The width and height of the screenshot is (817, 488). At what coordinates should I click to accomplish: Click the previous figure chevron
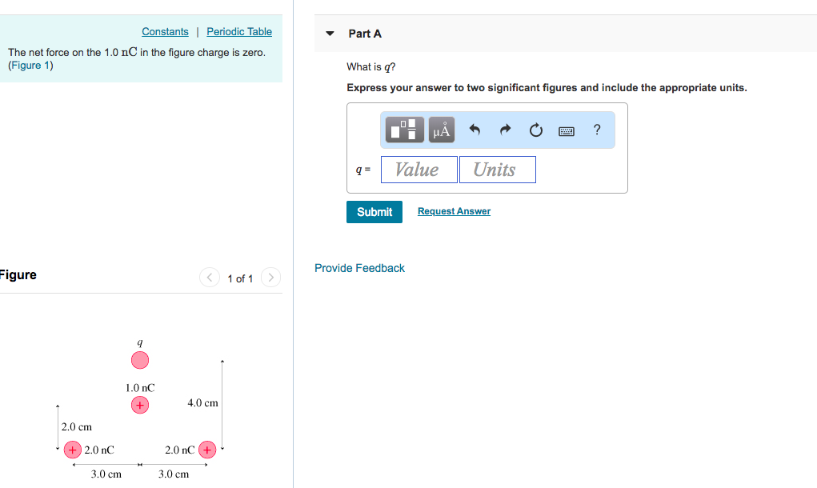pyautogui.click(x=210, y=277)
